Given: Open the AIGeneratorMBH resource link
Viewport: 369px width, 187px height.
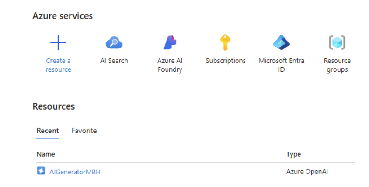Looking at the screenshot, I should click(75, 172).
